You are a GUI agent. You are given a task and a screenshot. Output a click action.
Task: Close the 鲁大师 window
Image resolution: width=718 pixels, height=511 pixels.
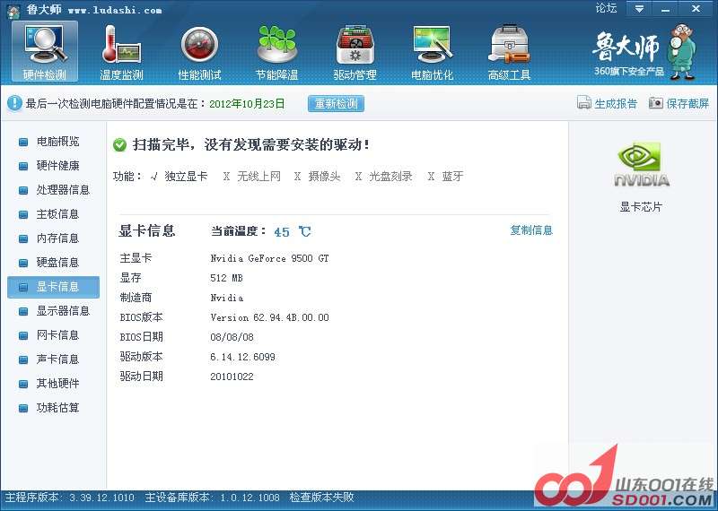[x=696, y=8]
